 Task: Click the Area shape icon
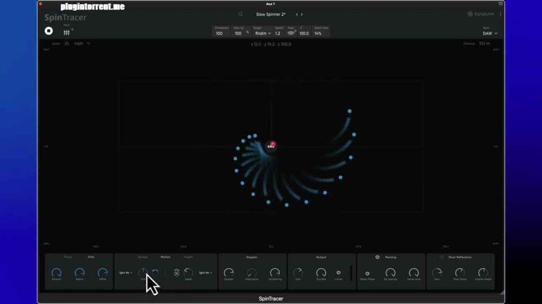tap(291, 33)
